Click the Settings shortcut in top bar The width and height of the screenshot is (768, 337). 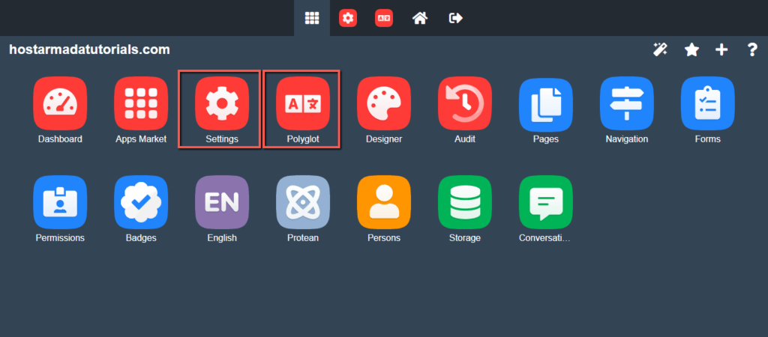[x=348, y=18]
